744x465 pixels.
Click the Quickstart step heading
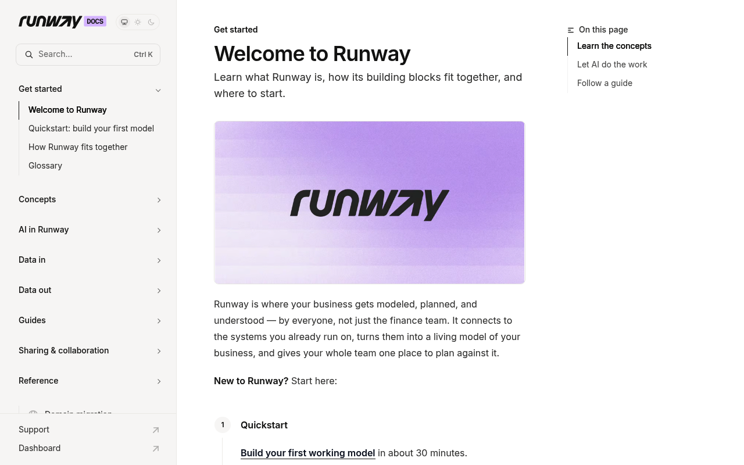[264, 425]
